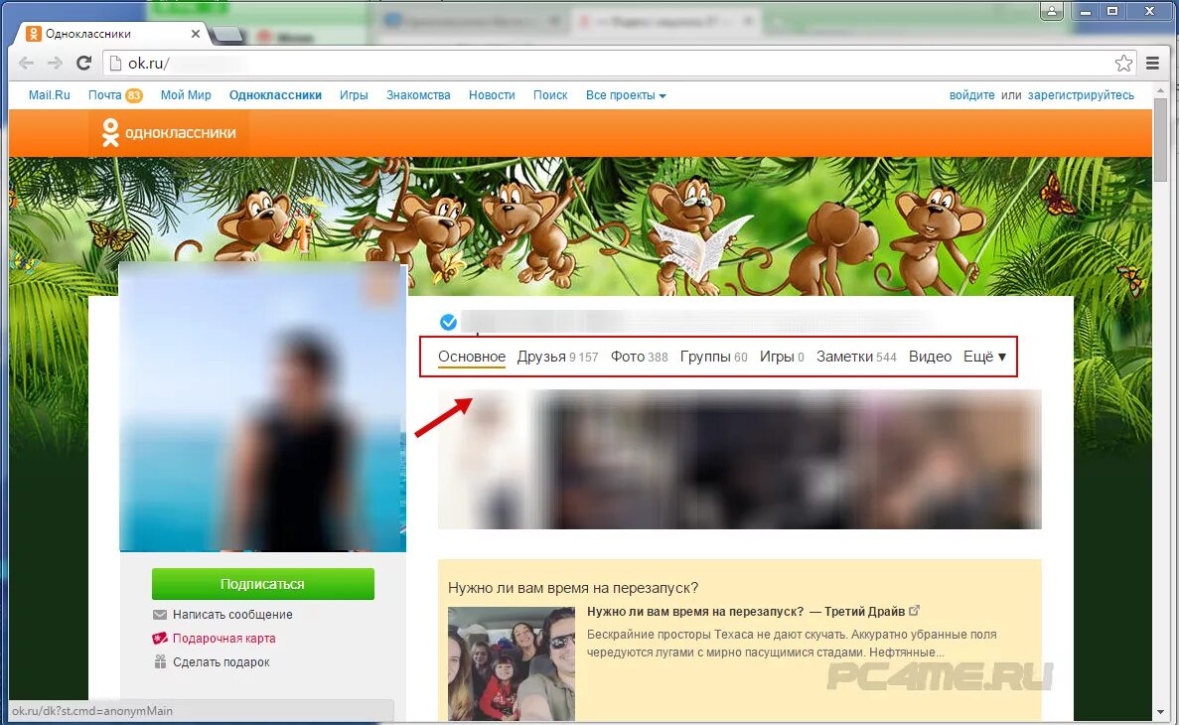Open the Chrome hamburger menu

coord(1152,64)
